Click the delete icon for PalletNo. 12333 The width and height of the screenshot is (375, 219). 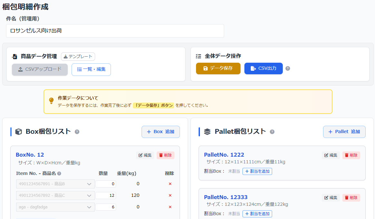[351, 197]
